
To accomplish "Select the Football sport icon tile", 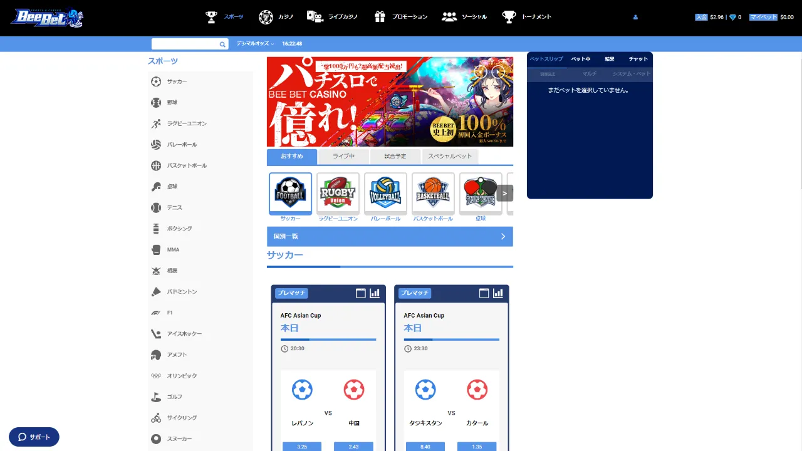I will [x=290, y=194].
